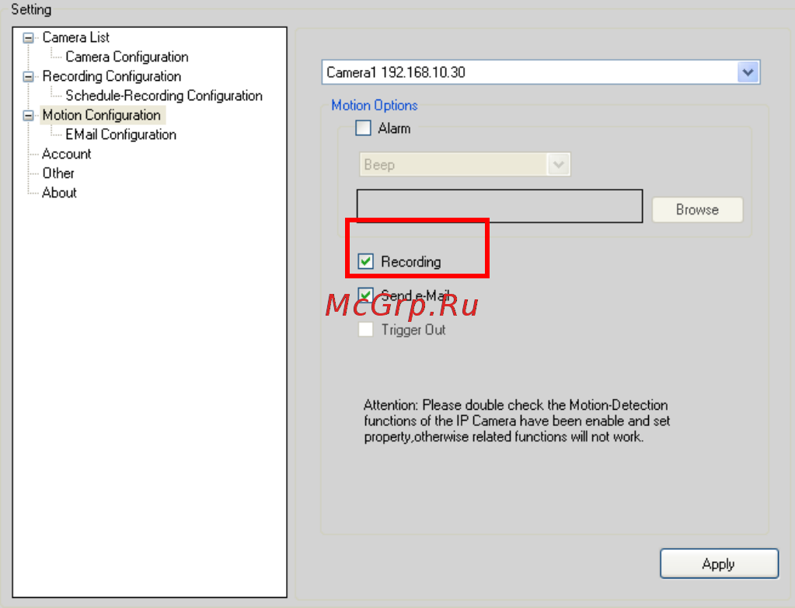Collapse the Recording Configuration tree node
The height and width of the screenshot is (608, 795).
tap(29, 77)
